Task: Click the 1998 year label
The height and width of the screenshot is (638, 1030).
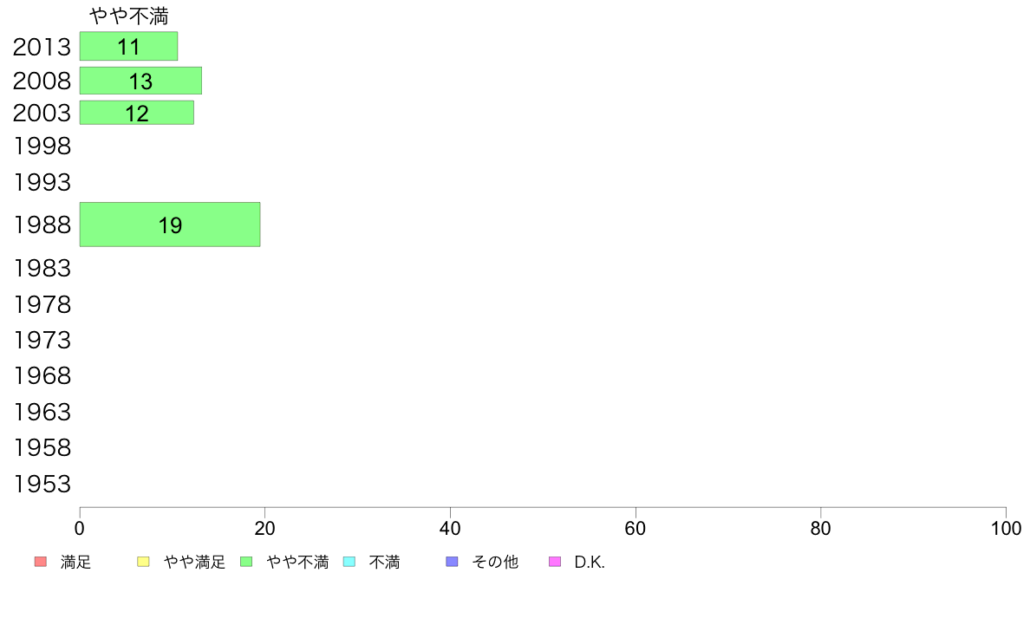Action: [42, 146]
